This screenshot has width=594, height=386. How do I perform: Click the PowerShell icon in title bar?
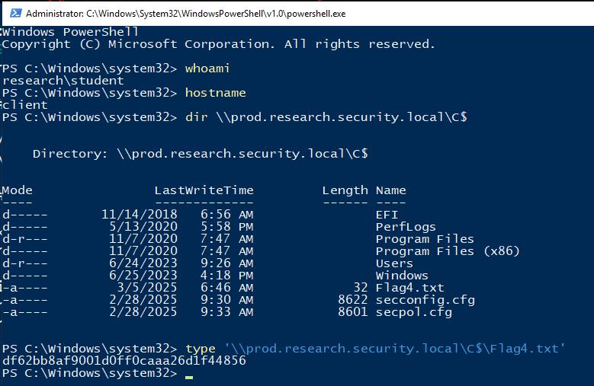[x=15, y=14]
